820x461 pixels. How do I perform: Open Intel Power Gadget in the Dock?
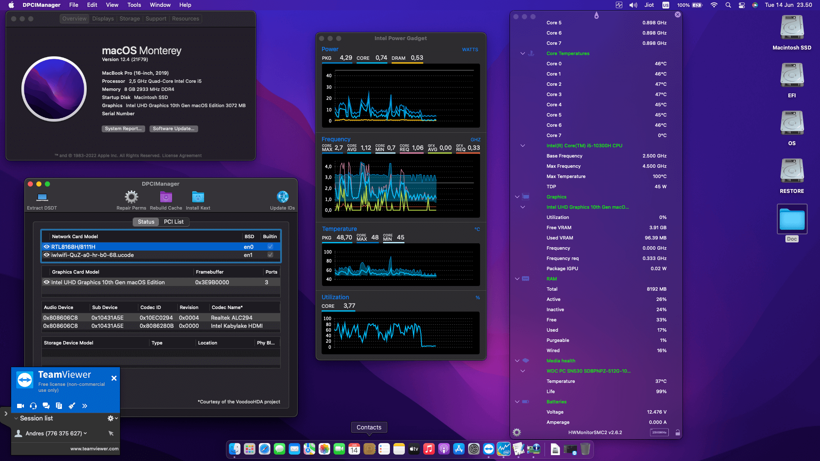click(x=504, y=449)
